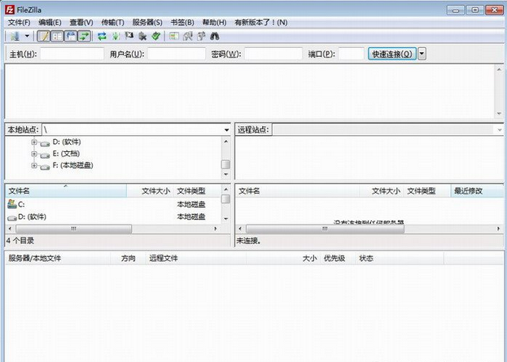Open the Site Manager toolbar icon
Image resolution: width=507 pixels, height=362 pixels.
14,36
